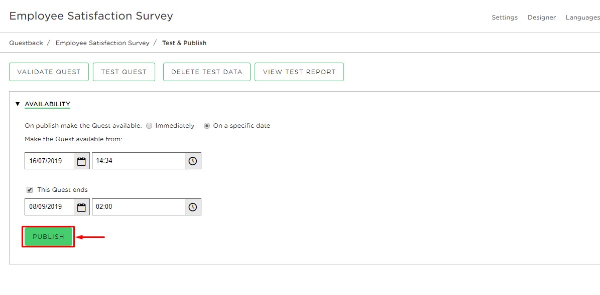Viewport: 600px width, 295px height.
Task: Collapse the Availability section triangle
Action: click(x=17, y=104)
